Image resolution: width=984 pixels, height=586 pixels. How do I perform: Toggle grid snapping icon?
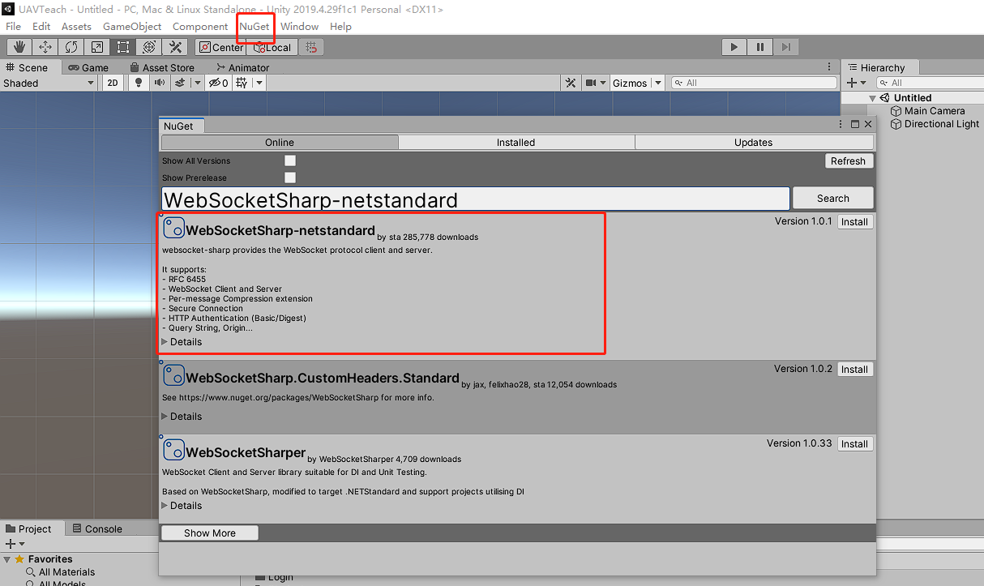(x=312, y=47)
